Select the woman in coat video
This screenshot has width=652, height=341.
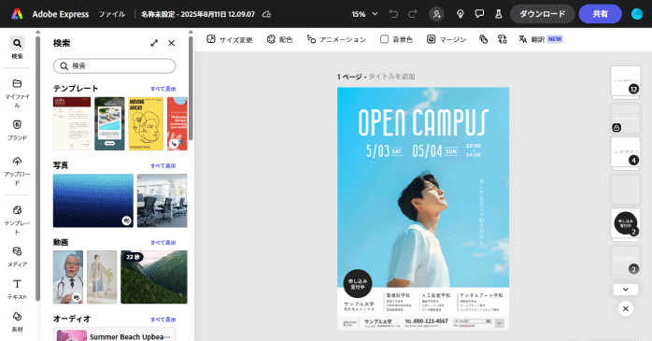(102, 277)
